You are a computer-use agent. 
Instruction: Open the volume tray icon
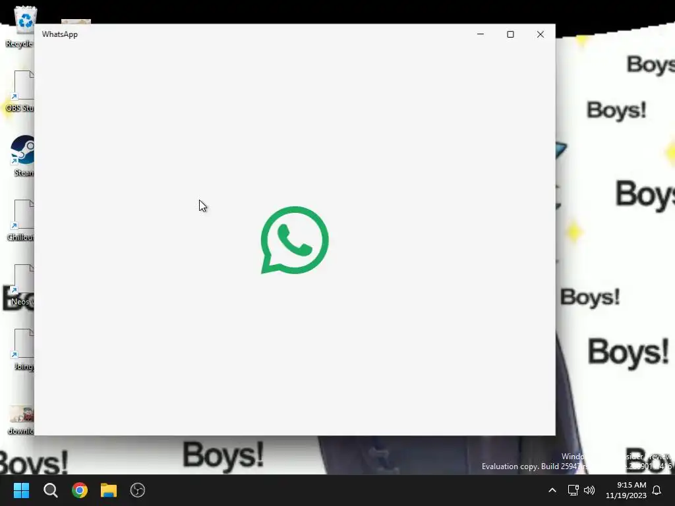click(x=589, y=490)
